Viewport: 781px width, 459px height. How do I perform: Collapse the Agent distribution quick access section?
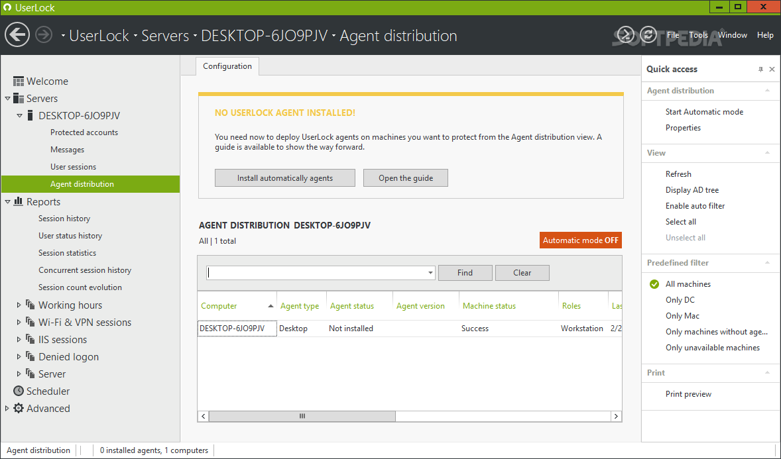[767, 91]
